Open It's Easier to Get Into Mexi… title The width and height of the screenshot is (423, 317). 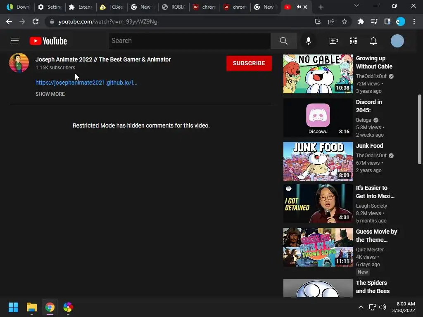click(375, 192)
